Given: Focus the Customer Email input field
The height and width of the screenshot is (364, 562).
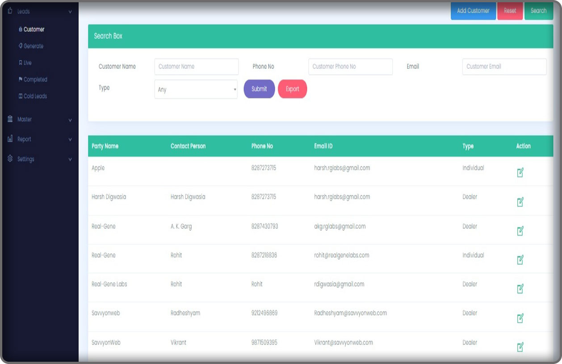Looking at the screenshot, I should pyautogui.click(x=504, y=67).
